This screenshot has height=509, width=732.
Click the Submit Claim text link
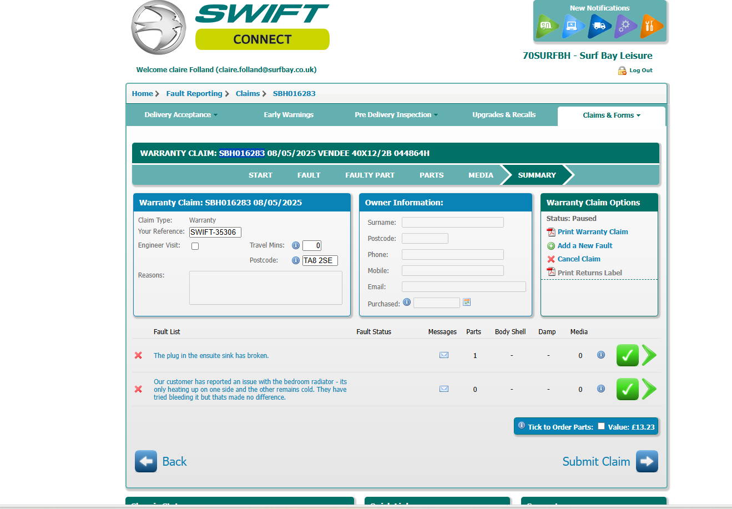point(596,461)
